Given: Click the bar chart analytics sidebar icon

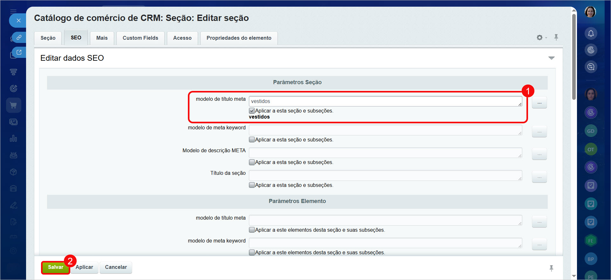Looking at the screenshot, I should point(13,139).
